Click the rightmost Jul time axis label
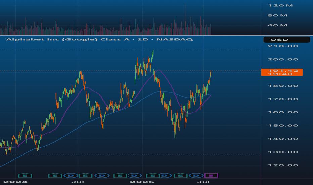Viewport: 313px width, 185px height. (x=204, y=182)
